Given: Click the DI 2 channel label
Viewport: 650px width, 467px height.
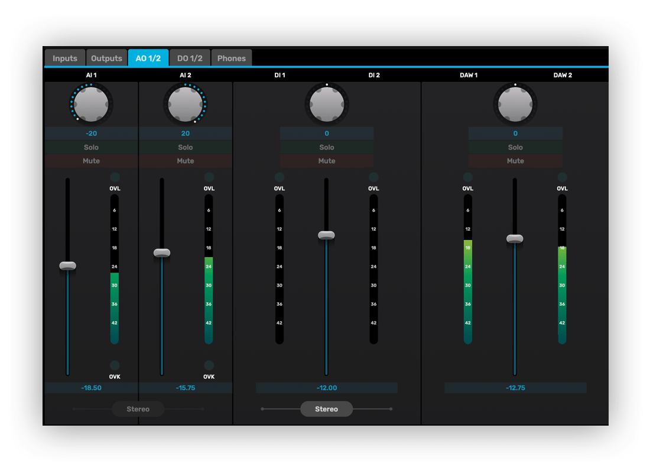Looking at the screenshot, I should point(374,75).
